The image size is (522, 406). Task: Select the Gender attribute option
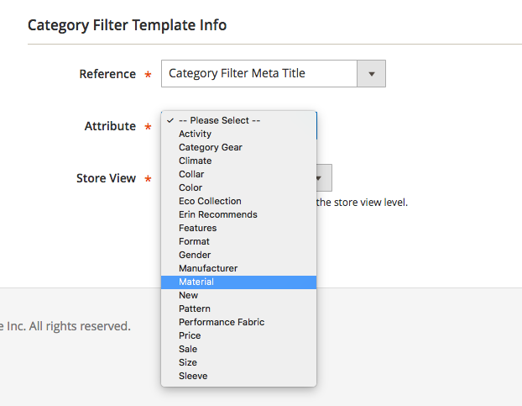click(195, 255)
